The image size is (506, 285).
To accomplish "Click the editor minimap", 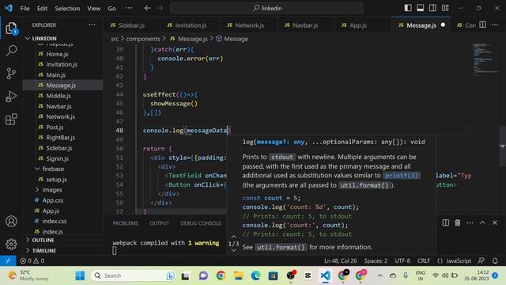I will (x=485, y=59).
